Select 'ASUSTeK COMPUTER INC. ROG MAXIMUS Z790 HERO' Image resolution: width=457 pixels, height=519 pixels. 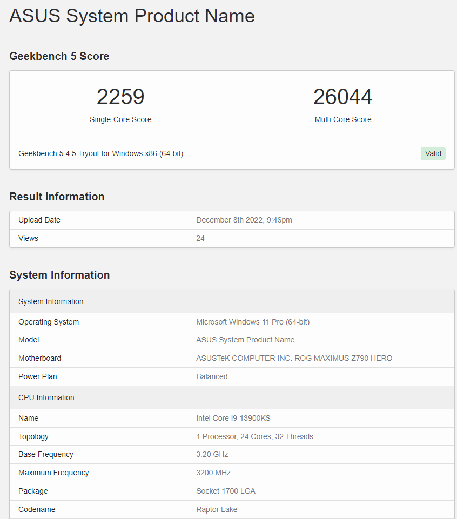point(294,358)
